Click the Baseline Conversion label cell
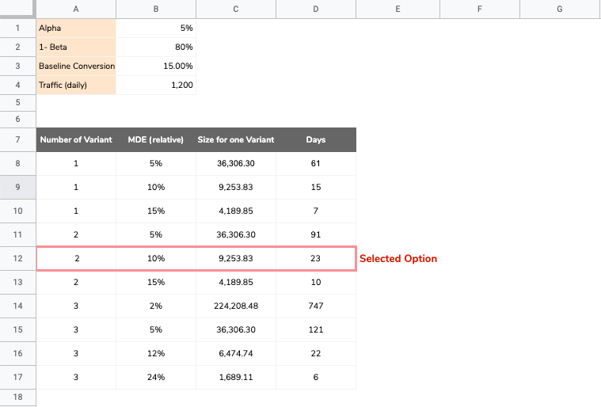The height and width of the screenshot is (407, 601). coord(76,66)
